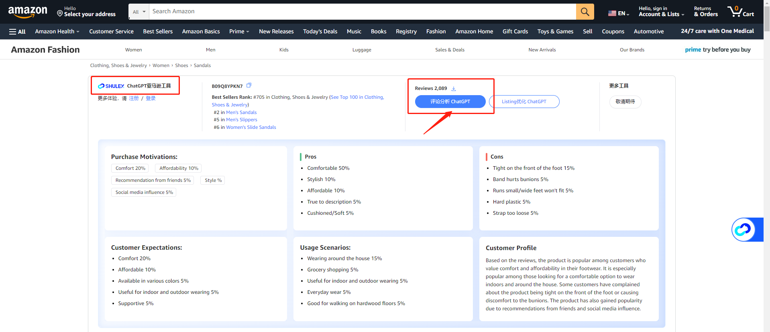The image size is (770, 332).
Task: Open Registry in the nav bar
Action: tap(406, 31)
